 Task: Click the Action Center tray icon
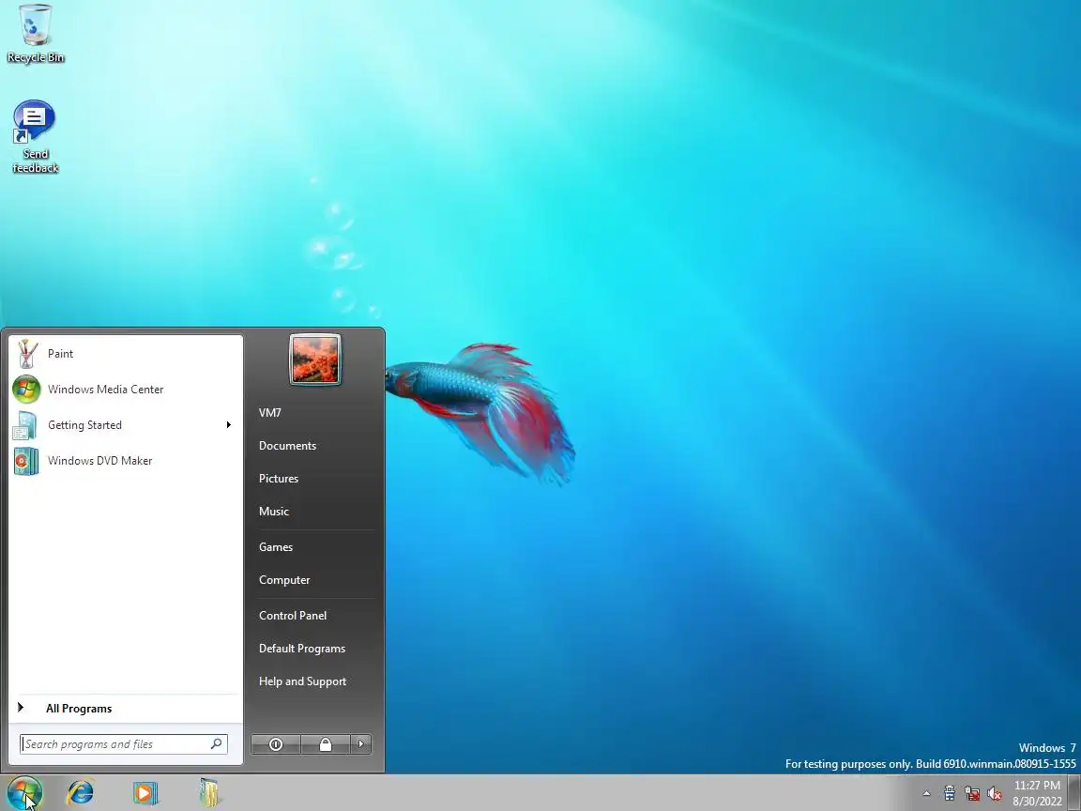pyautogui.click(x=950, y=794)
